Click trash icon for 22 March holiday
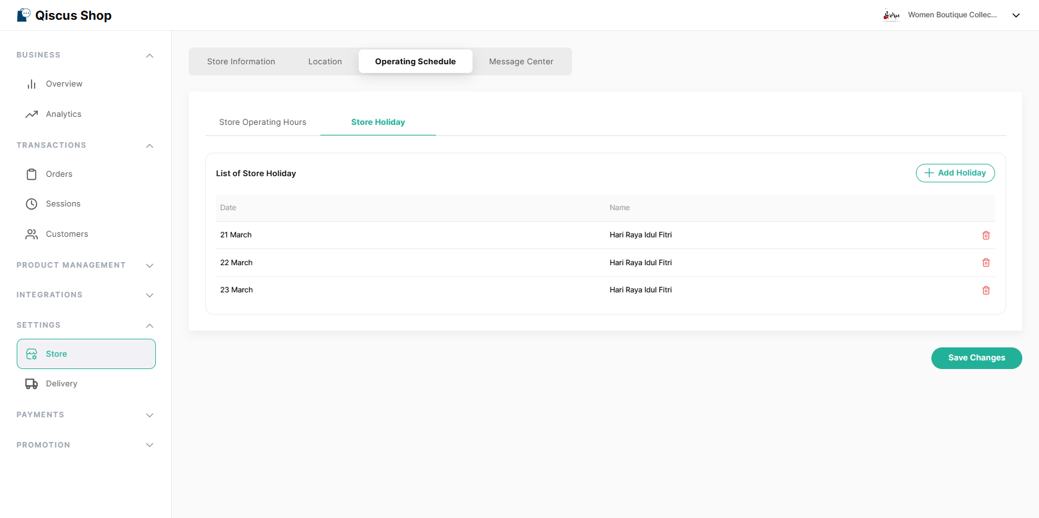 986,263
